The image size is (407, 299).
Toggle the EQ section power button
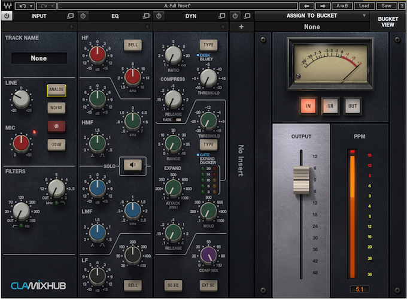[x=83, y=16]
